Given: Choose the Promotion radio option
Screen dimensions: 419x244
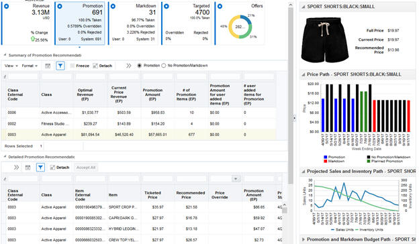Looking at the screenshot, I should (139, 66).
